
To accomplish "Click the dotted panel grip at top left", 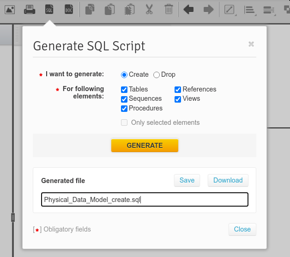I will [x=17, y=35].
